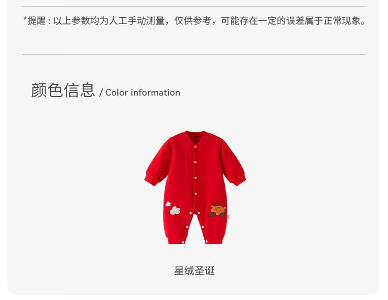388x300 pixels.
Task: Click the large white cloud applique
Action: click(x=175, y=210)
